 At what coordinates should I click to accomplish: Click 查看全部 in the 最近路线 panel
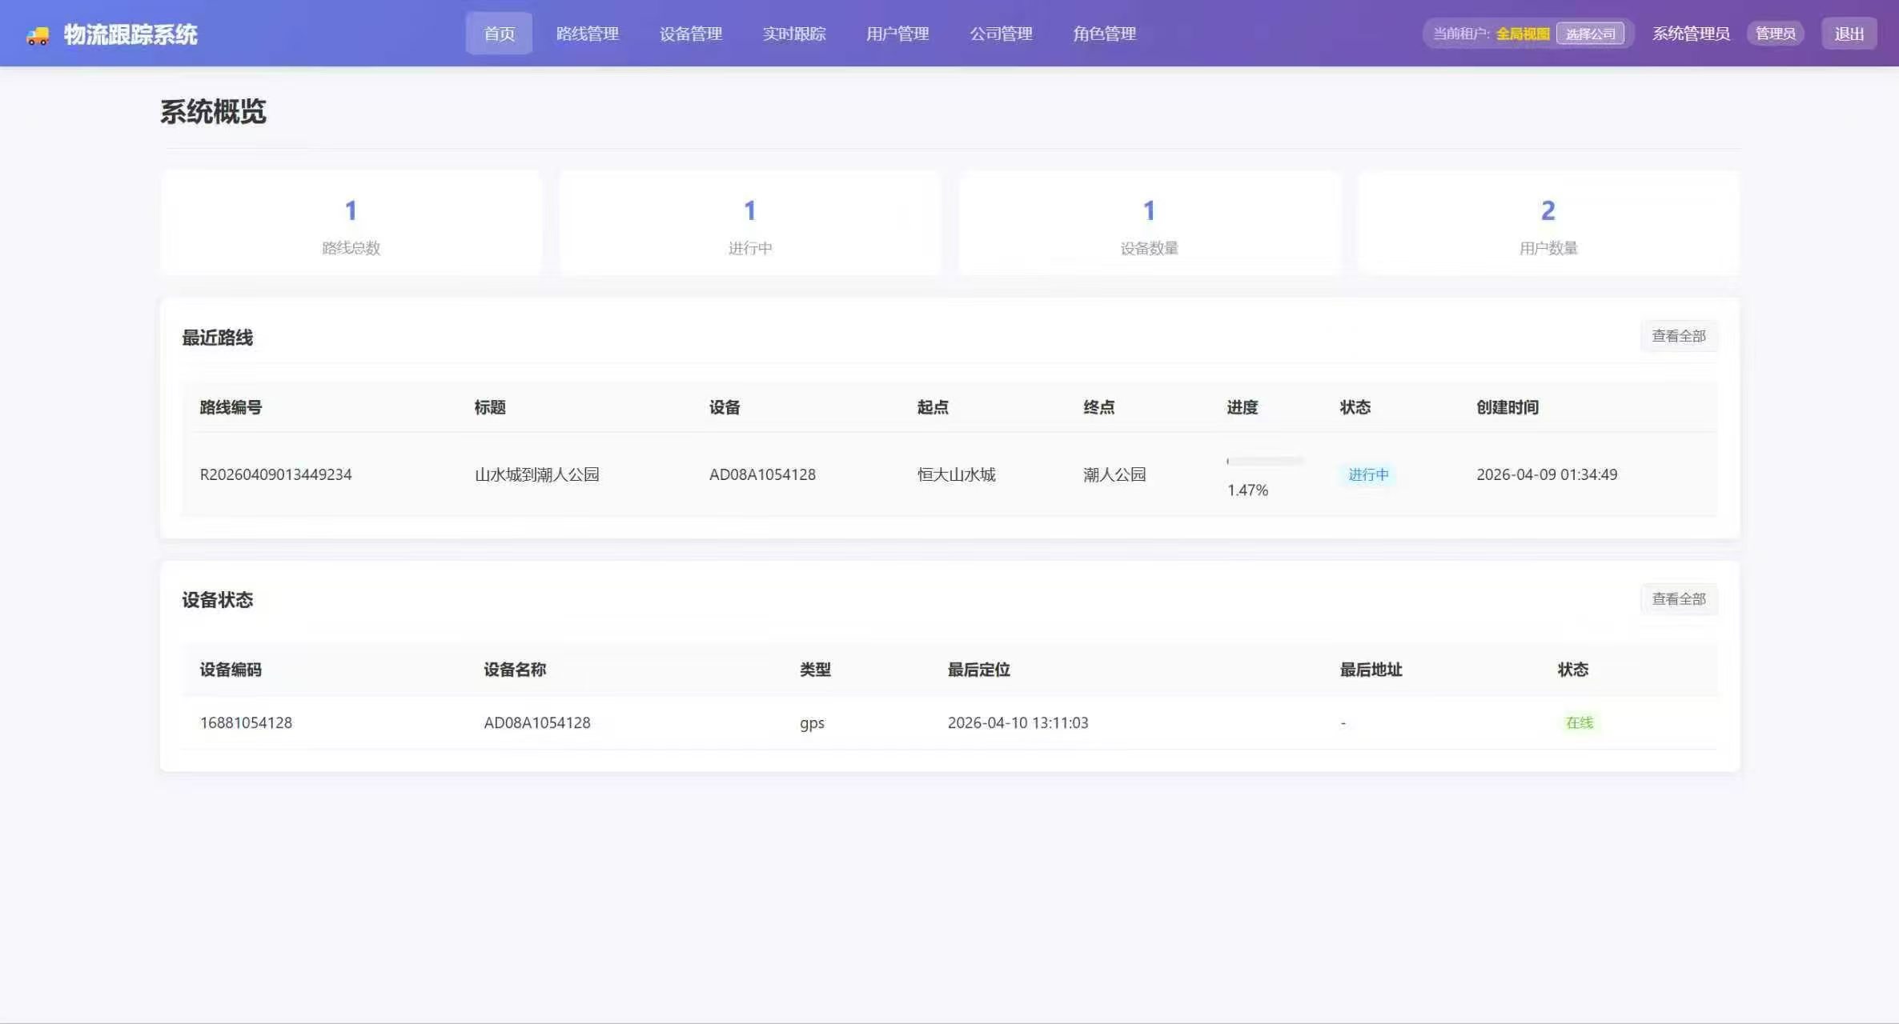(x=1679, y=336)
